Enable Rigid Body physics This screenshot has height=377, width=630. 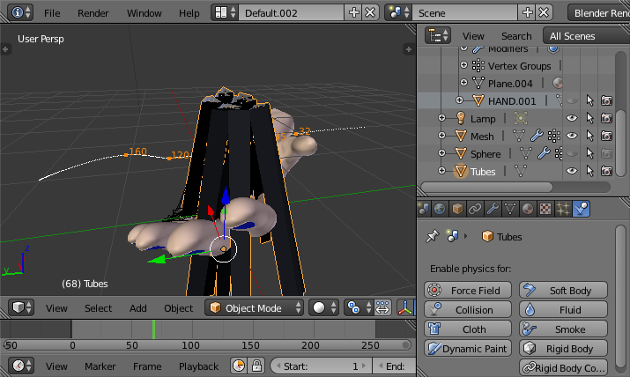coord(563,349)
